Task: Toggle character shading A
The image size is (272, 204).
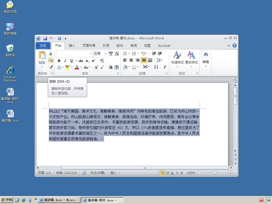Action: [x=111, y=67]
